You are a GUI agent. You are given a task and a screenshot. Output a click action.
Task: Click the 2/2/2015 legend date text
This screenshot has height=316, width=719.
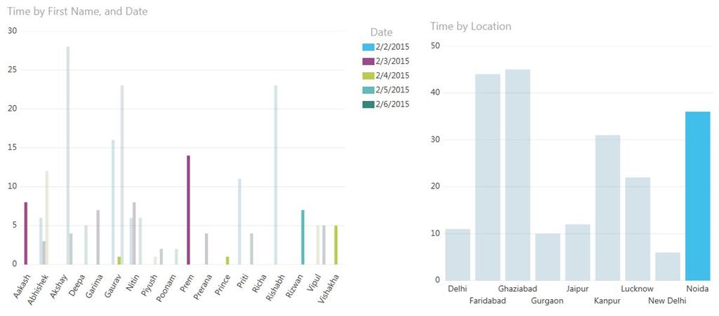point(392,47)
